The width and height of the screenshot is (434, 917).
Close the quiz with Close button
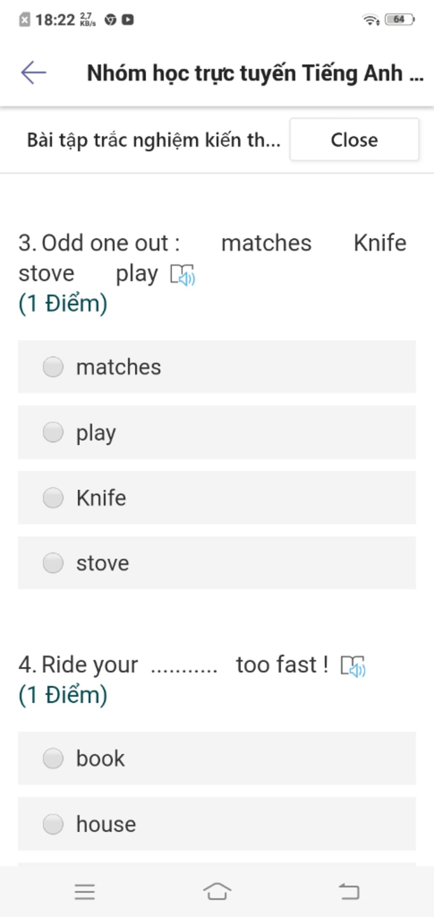click(x=354, y=140)
